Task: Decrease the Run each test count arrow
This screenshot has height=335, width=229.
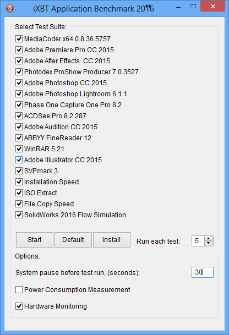Action: (209, 243)
